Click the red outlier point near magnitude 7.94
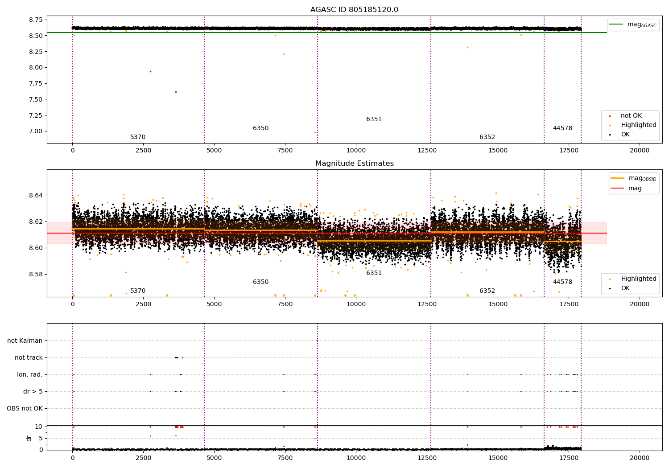 (150, 71)
